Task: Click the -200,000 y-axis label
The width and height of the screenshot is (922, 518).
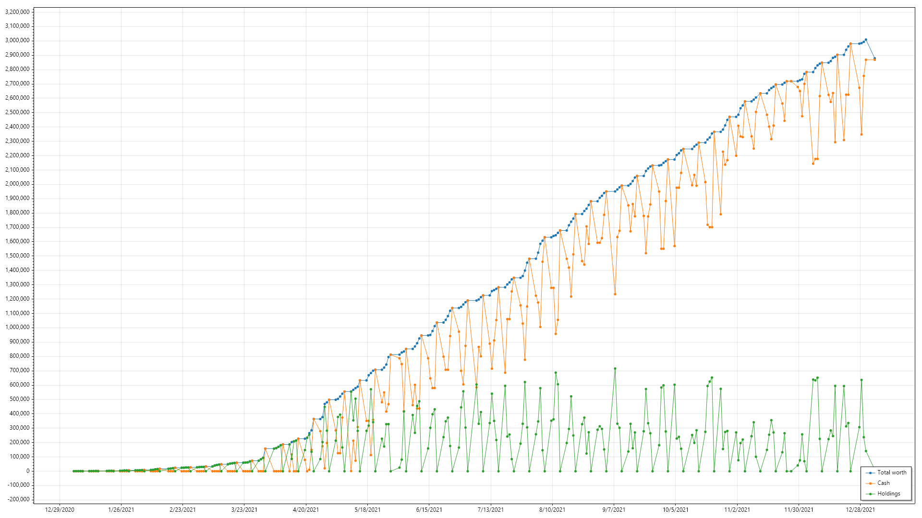Action: click(x=18, y=499)
